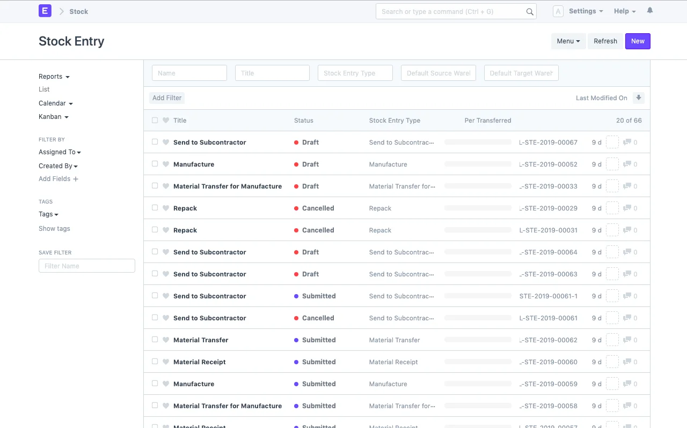
Task: Click the ERPNext logo icon
Action: click(x=45, y=11)
